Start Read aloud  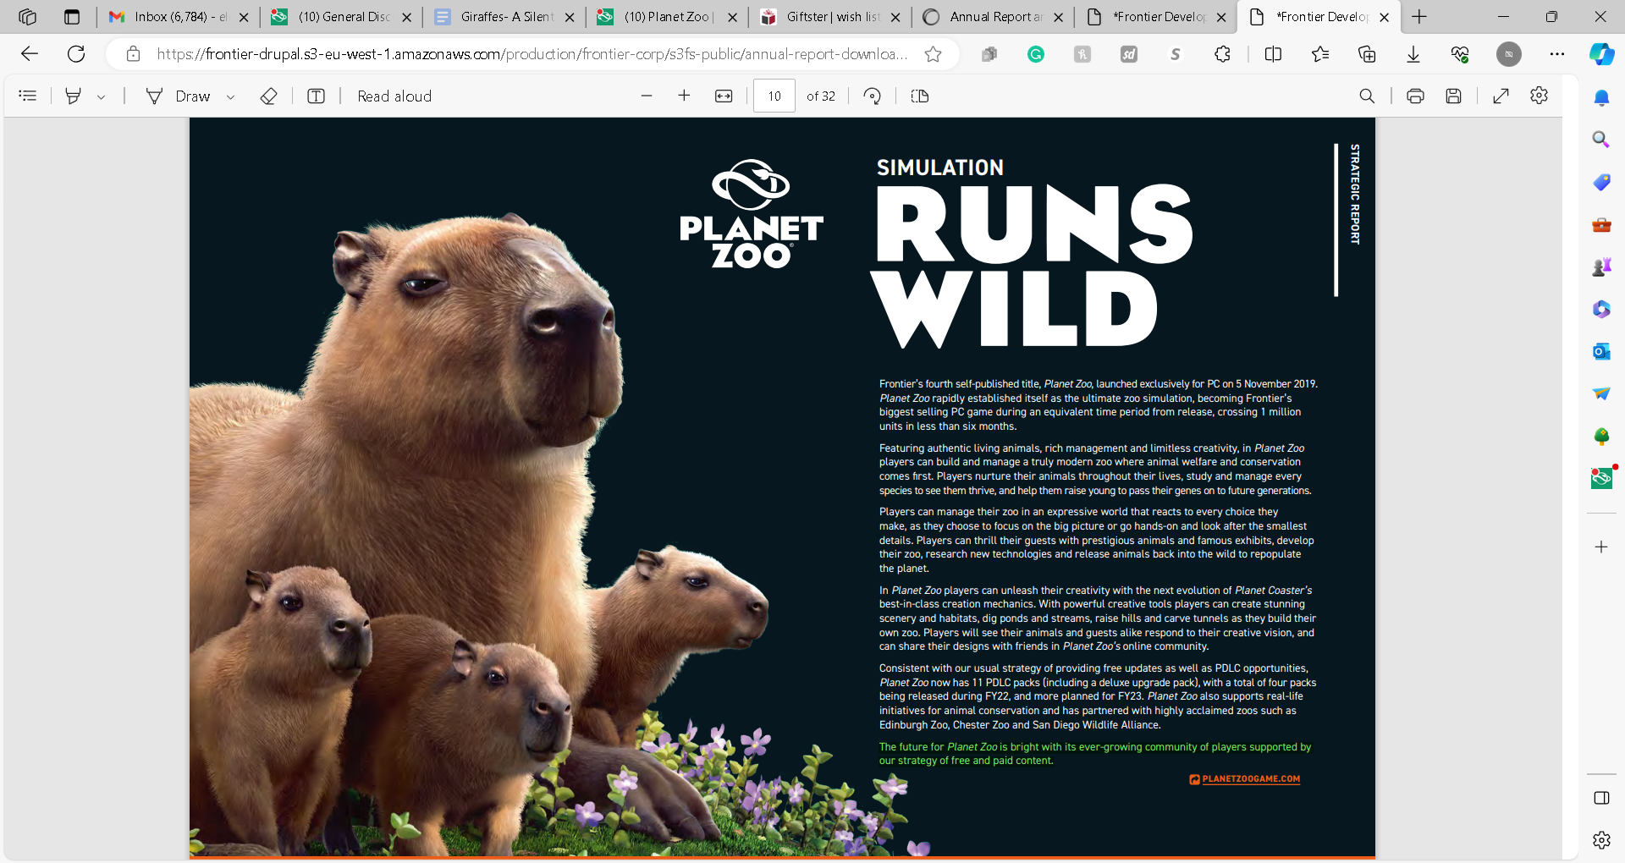click(394, 96)
